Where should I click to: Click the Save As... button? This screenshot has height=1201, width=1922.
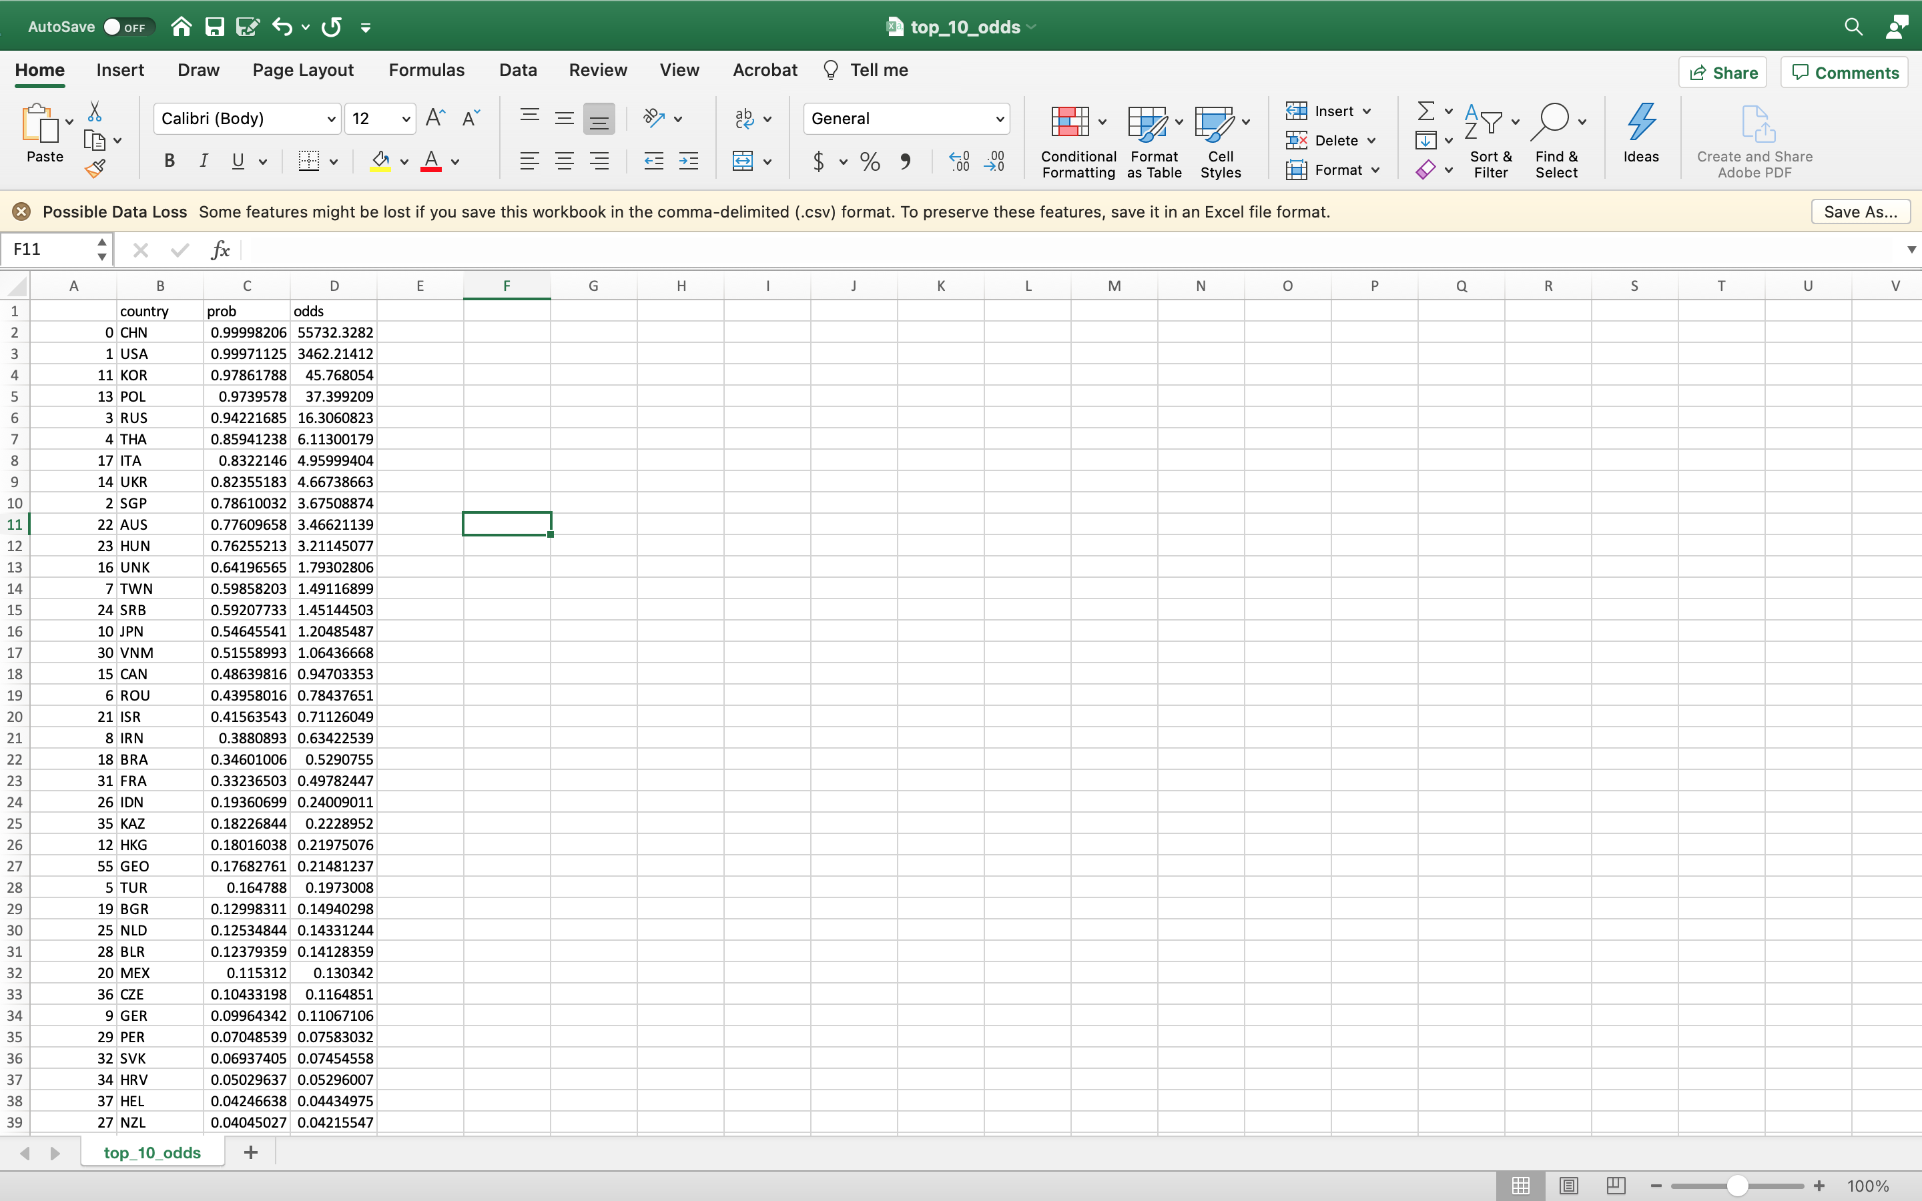pos(1859,212)
